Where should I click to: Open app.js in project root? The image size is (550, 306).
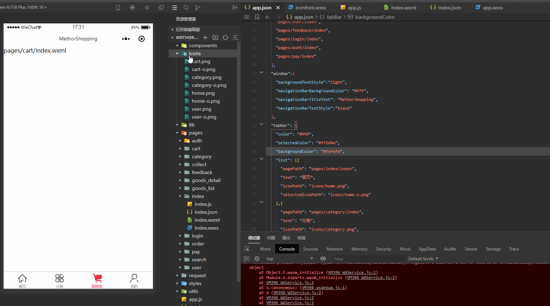coord(195,299)
